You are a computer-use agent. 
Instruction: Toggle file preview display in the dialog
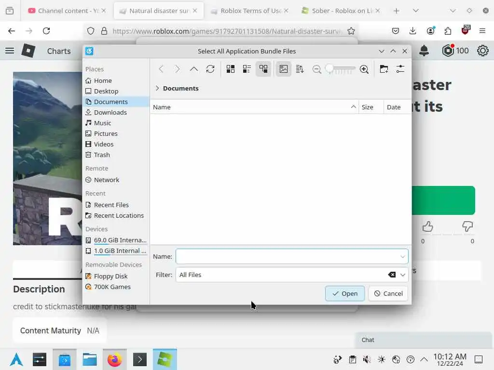pyautogui.click(x=284, y=69)
